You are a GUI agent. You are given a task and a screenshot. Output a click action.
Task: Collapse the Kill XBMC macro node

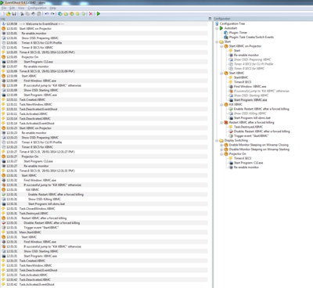[221, 104]
